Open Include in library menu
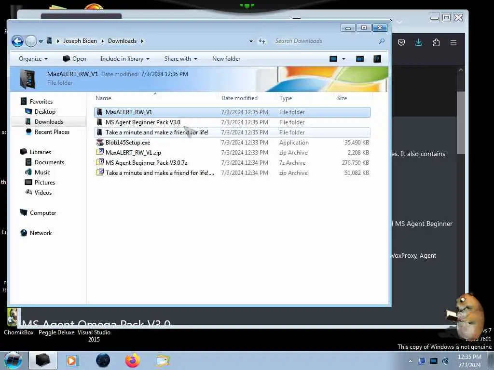The height and width of the screenshot is (370, 494). coord(125,59)
